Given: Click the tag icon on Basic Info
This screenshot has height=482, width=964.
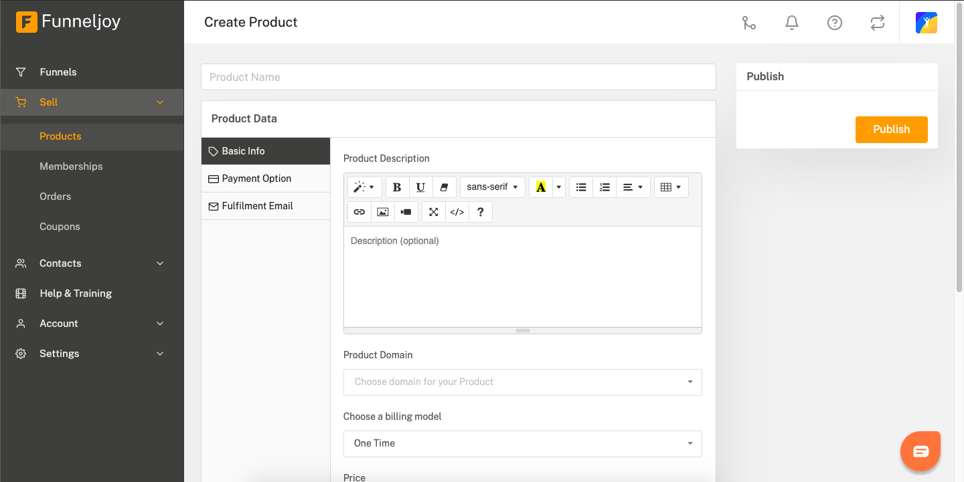Looking at the screenshot, I should point(214,151).
